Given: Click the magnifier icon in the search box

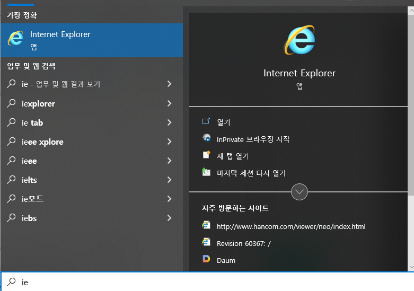Looking at the screenshot, I should pos(11,282).
